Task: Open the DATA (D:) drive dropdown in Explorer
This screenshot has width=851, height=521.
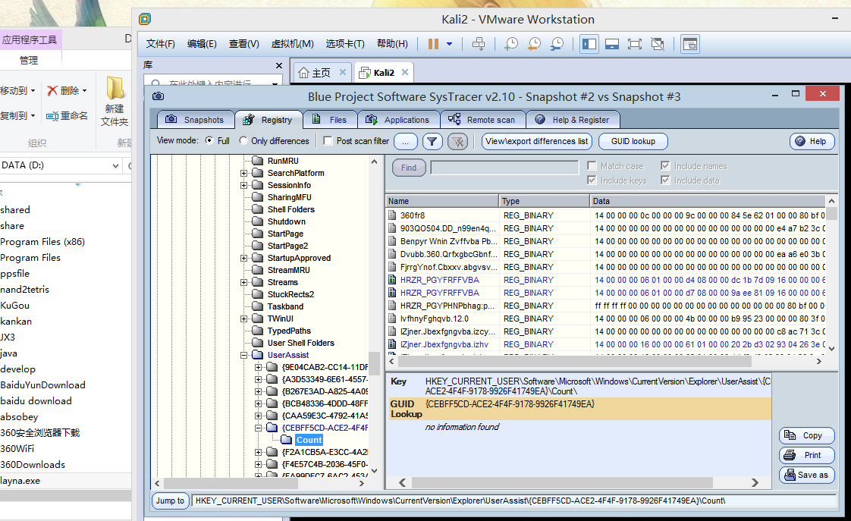Action: click(115, 165)
